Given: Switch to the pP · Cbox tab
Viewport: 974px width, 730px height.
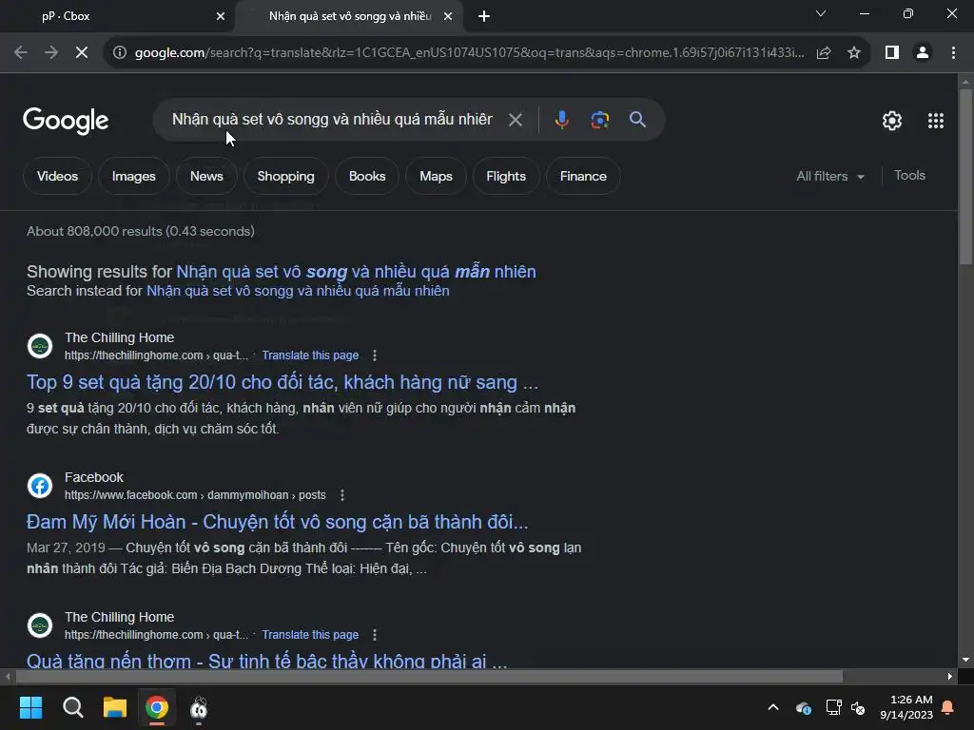Looking at the screenshot, I should [x=118, y=16].
